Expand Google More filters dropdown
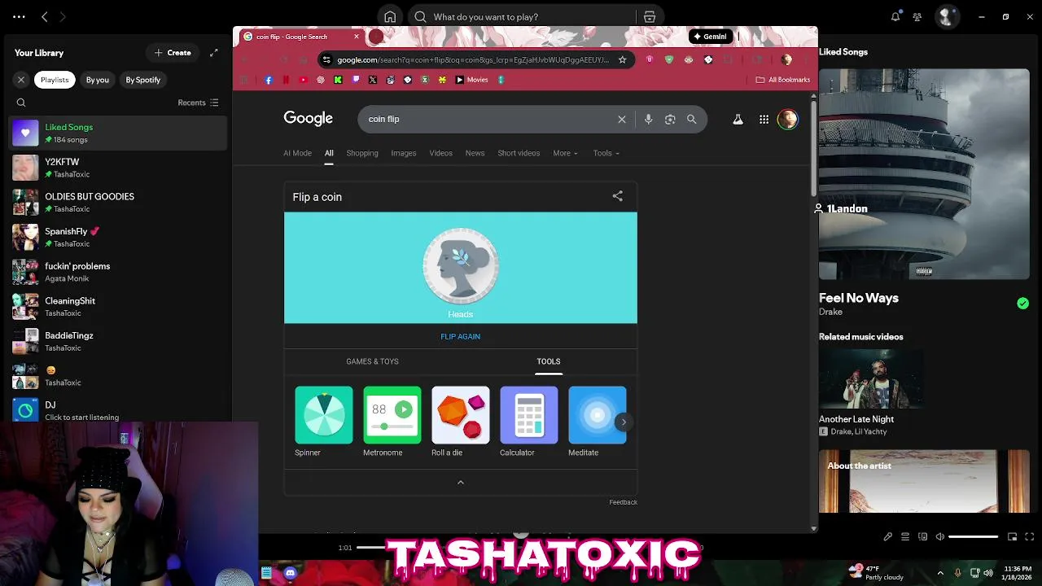 pyautogui.click(x=565, y=153)
